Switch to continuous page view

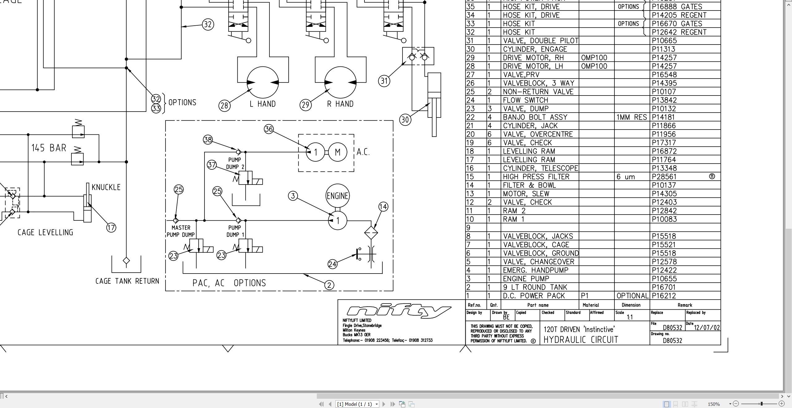click(676, 404)
